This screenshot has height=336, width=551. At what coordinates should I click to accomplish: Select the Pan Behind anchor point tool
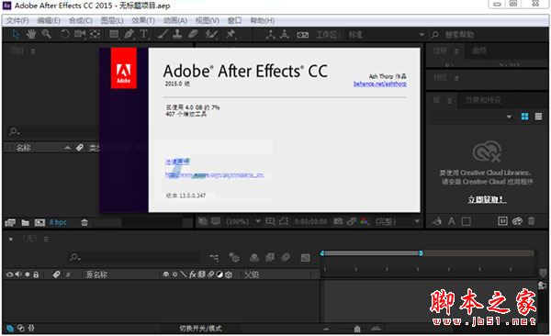[x=96, y=34]
